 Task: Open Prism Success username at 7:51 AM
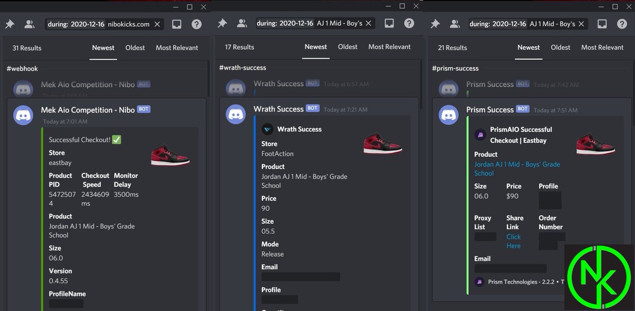click(x=490, y=109)
